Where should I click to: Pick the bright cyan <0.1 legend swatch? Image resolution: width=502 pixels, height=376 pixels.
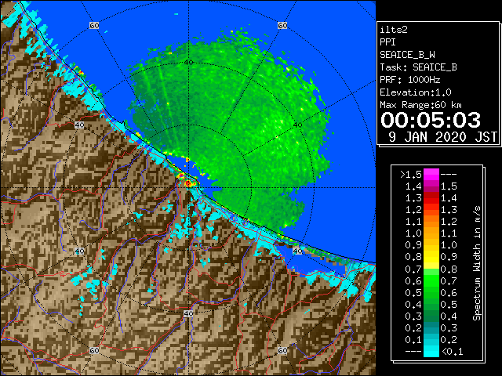(431, 351)
